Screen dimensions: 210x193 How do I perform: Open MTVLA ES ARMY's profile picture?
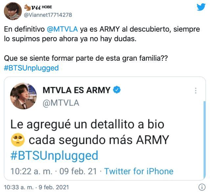[23, 96]
